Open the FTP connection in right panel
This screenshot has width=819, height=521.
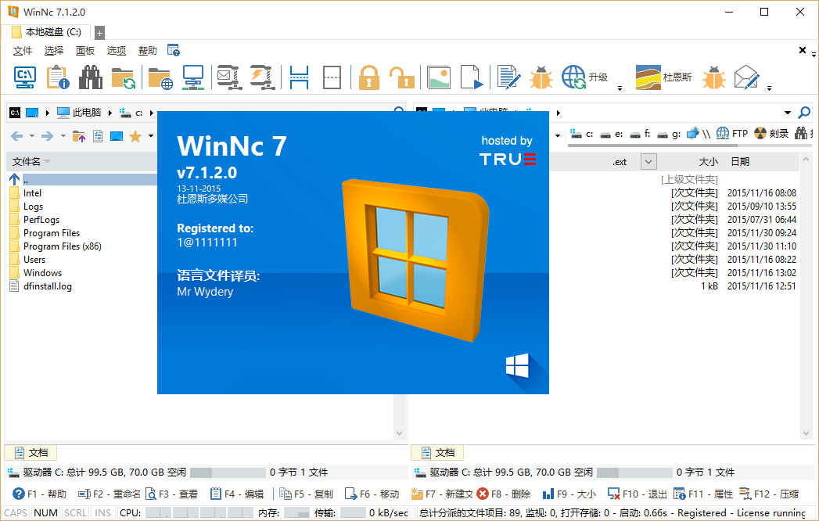(732, 134)
